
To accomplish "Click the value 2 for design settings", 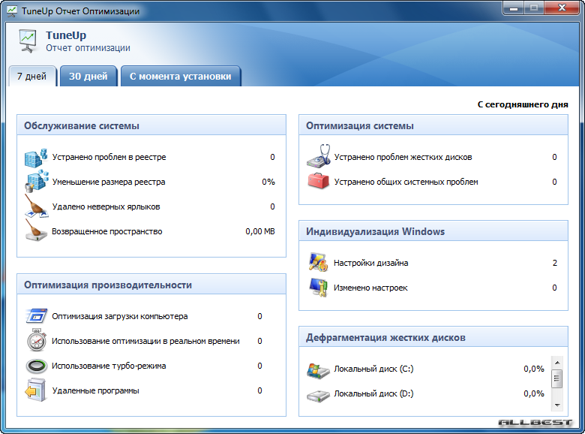I will click(x=555, y=263).
